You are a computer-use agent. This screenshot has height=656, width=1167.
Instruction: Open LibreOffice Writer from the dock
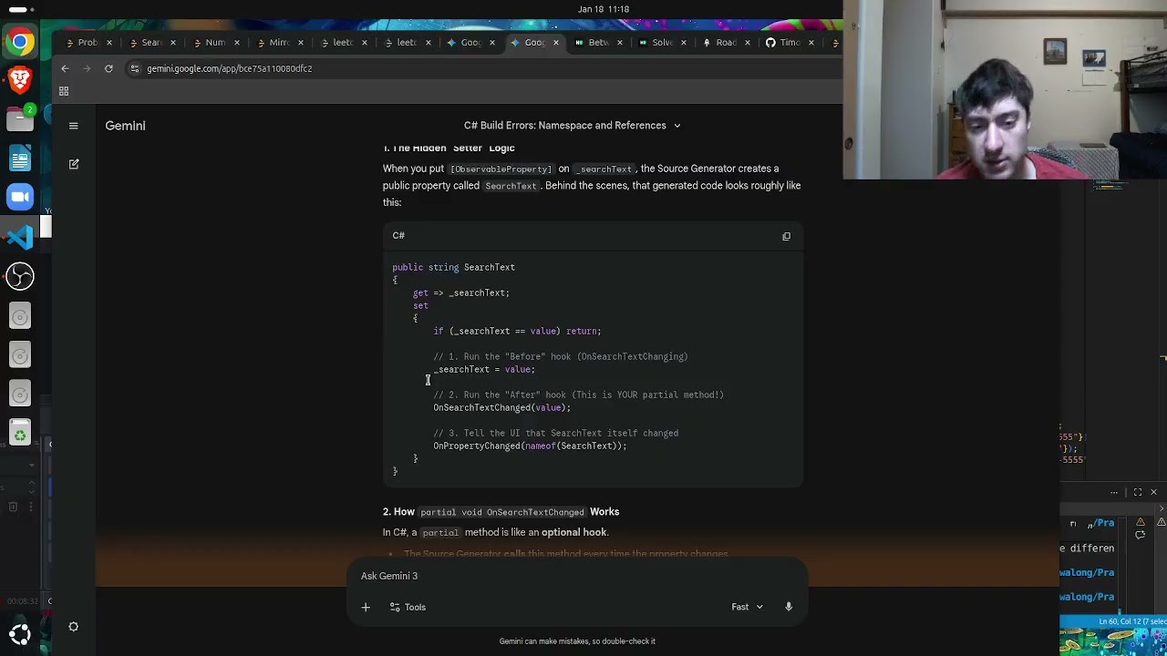coord(20,159)
